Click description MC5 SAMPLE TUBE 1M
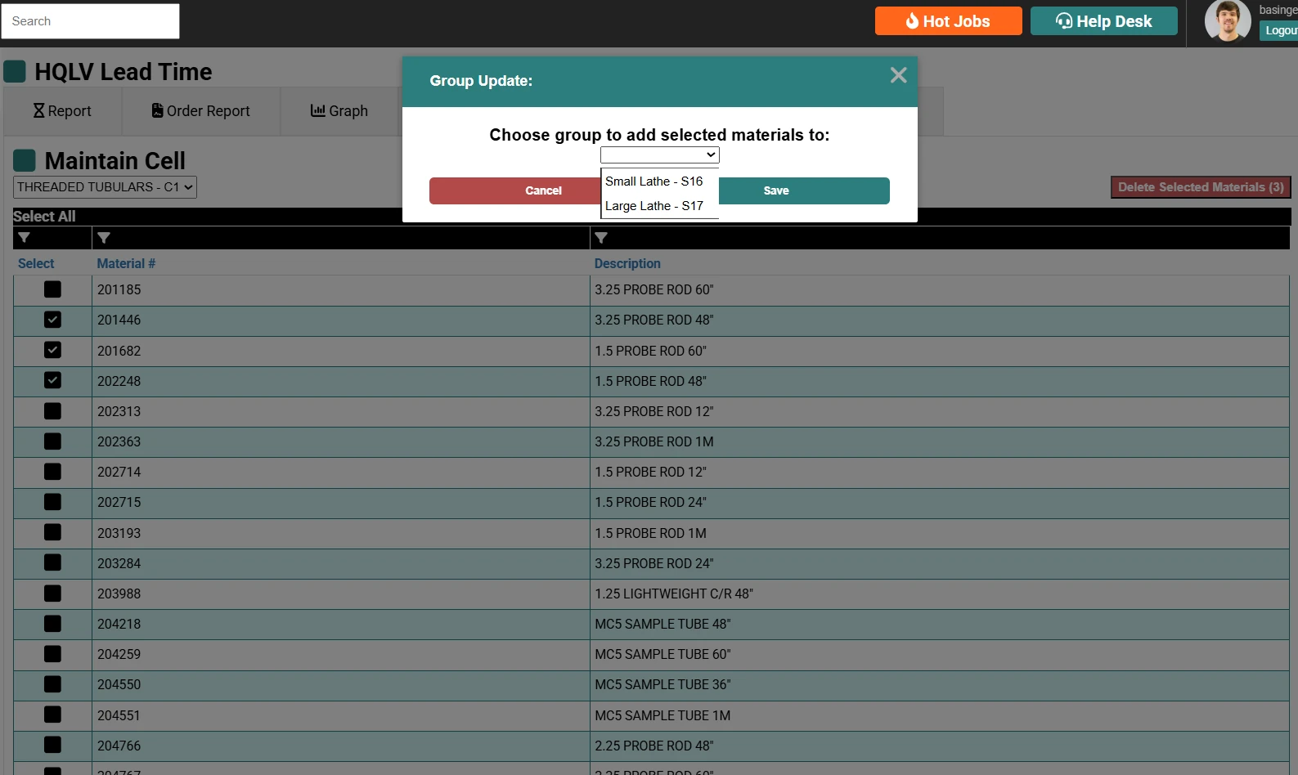The width and height of the screenshot is (1298, 775). [662, 715]
